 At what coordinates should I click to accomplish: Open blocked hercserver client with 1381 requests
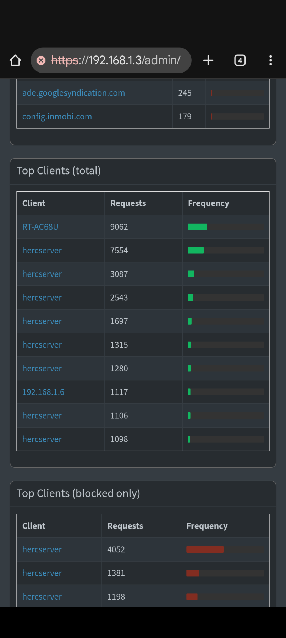[42, 573]
